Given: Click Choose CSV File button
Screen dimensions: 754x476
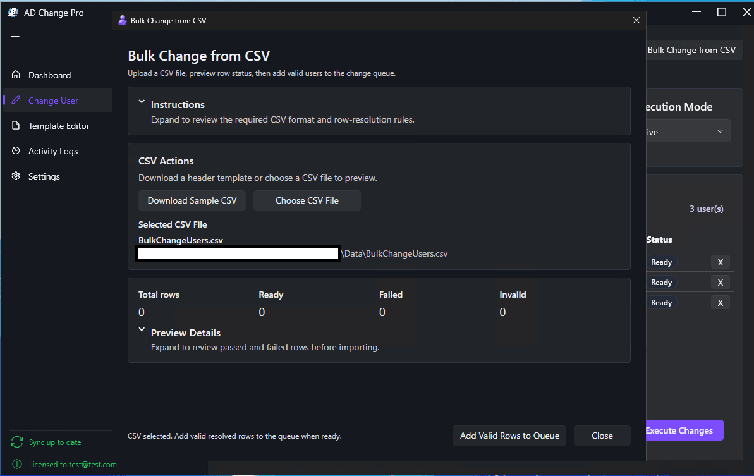Looking at the screenshot, I should tap(307, 200).
